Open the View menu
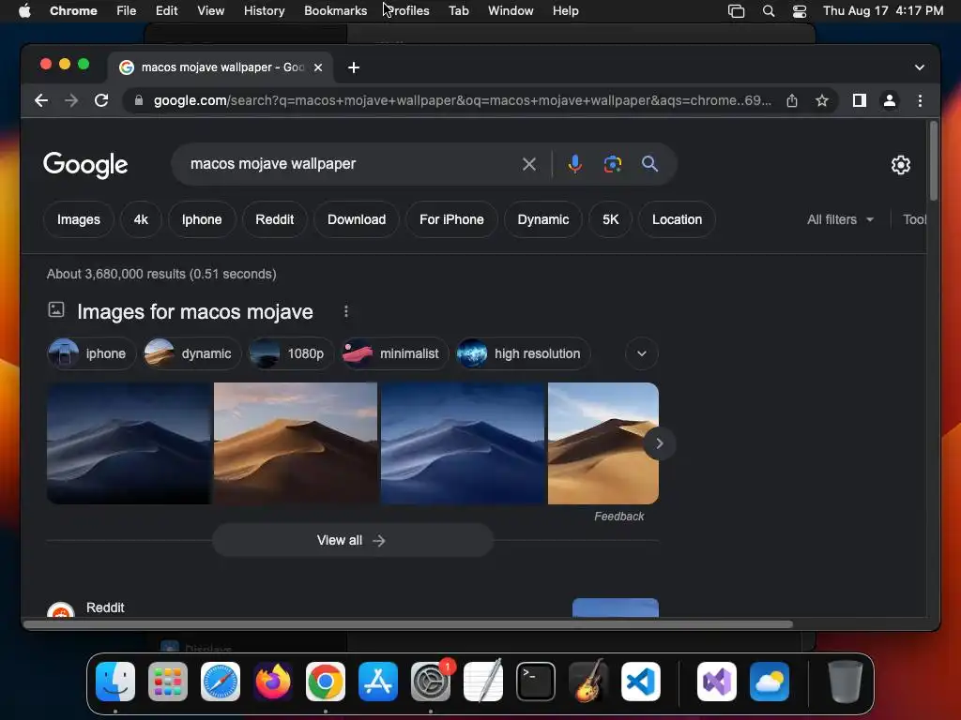 210,11
